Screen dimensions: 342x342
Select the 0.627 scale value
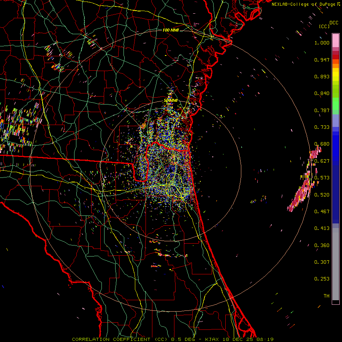click(322, 161)
